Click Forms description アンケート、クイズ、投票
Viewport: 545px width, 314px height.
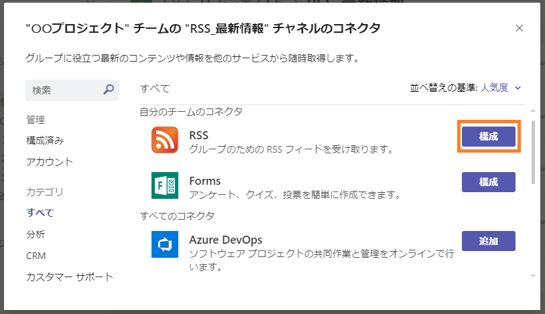(x=295, y=195)
